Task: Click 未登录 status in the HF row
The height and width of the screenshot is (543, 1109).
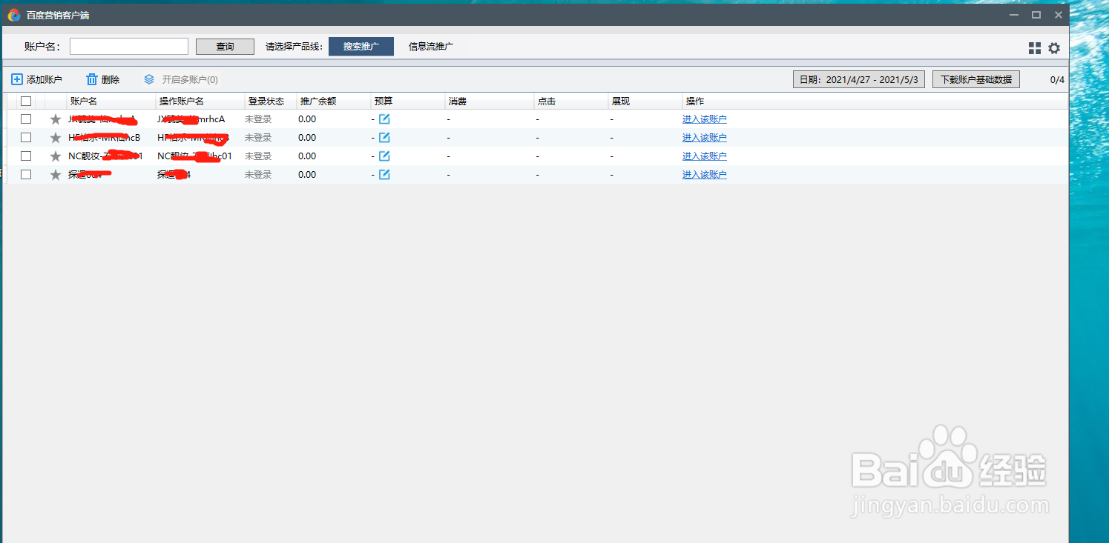Action: 258,138
